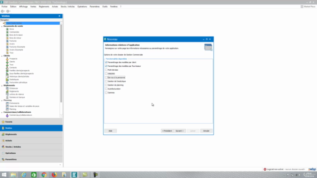Image resolution: width=317 pixels, height=178 pixels.
Task: Enable the Multi devises option
Action: click(x=106, y=70)
